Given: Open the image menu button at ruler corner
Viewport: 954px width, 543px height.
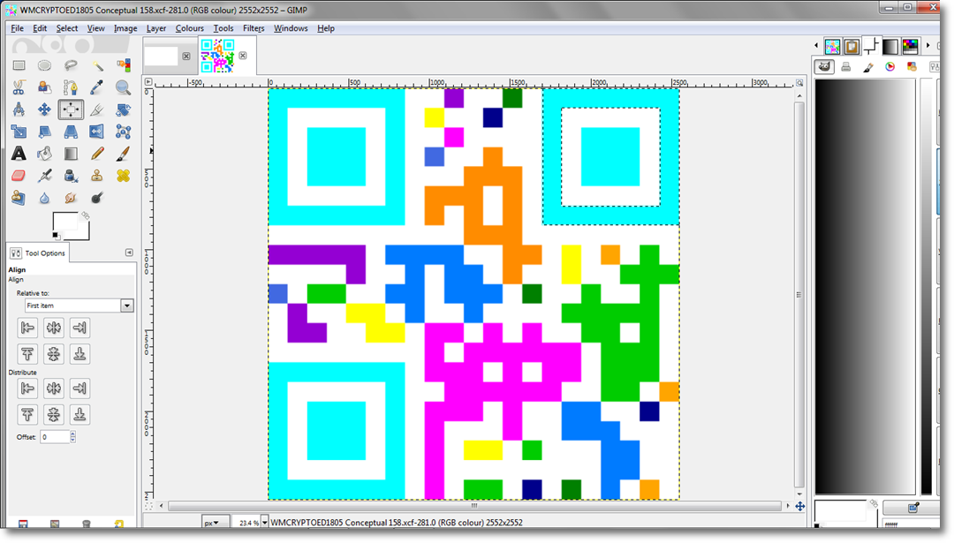Looking at the screenshot, I should coord(148,81).
